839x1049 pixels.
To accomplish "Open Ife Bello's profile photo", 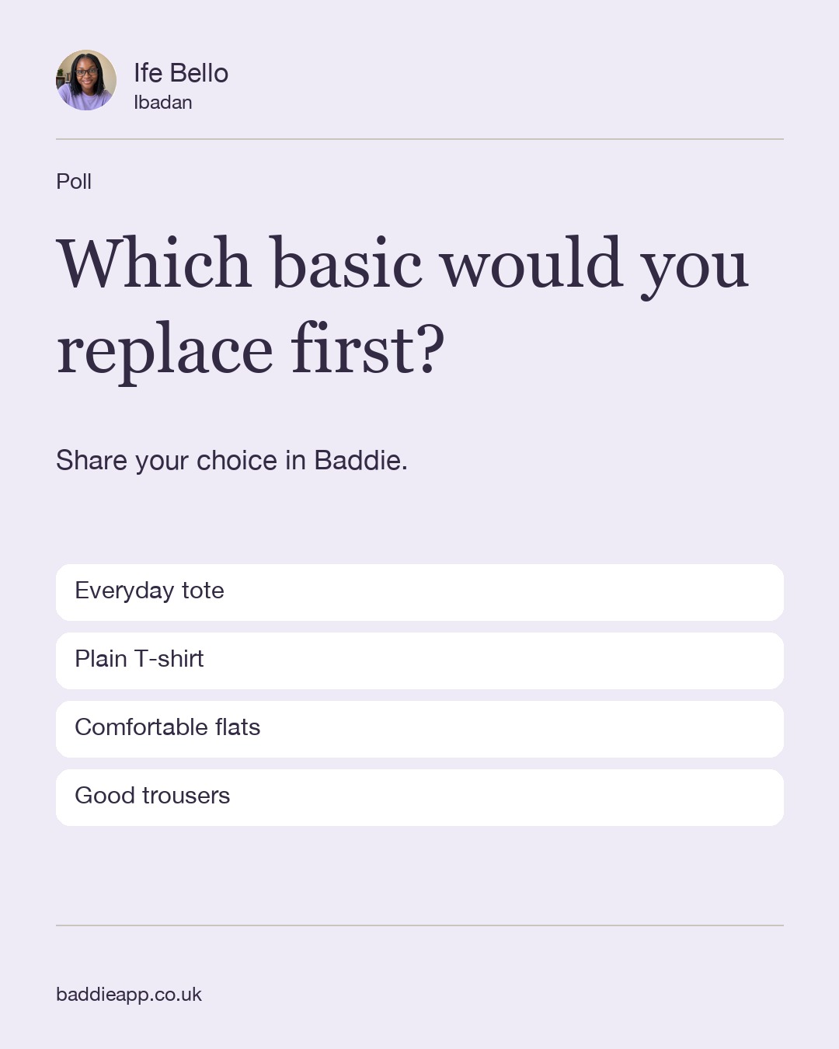I will (86, 80).
